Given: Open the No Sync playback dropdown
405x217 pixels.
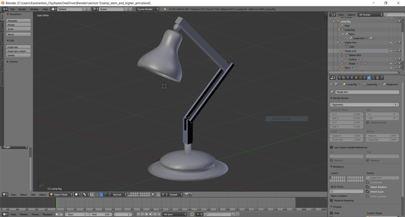Looking at the screenshot, I should tap(175, 214).
